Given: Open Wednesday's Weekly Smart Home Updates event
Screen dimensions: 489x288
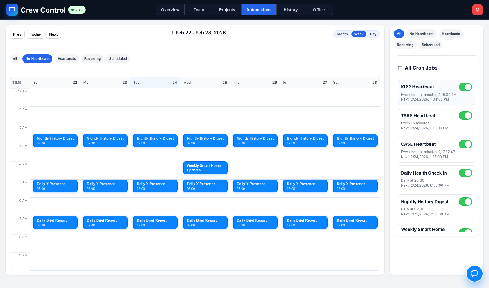Looking at the screenshot, I should pos(205,168).
